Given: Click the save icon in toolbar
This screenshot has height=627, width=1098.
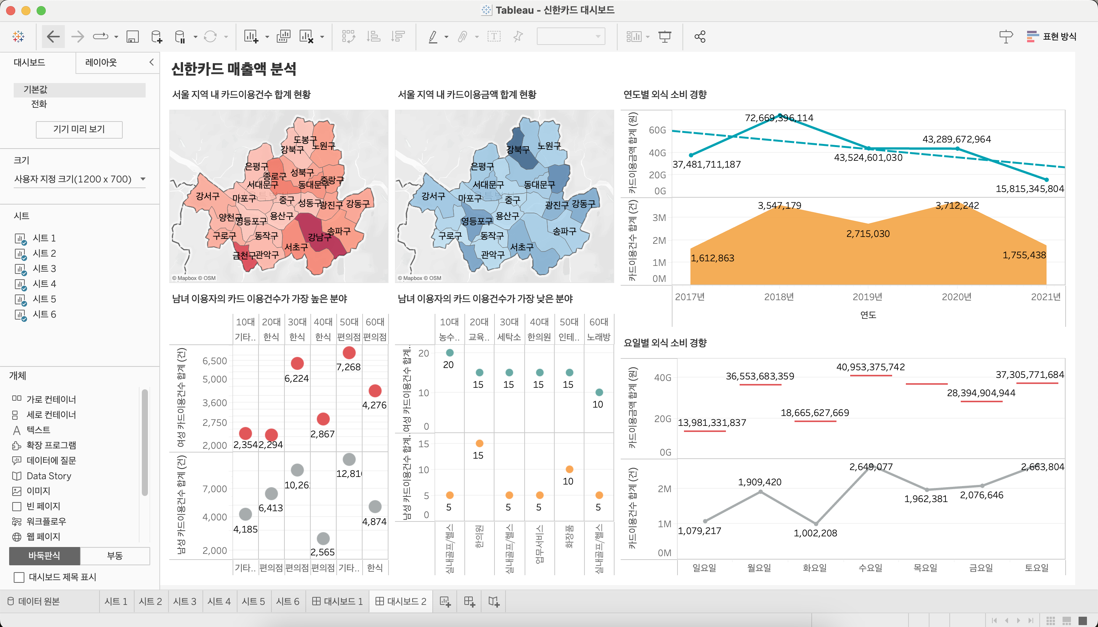Looking at the screenshot, I should point(132,37).
